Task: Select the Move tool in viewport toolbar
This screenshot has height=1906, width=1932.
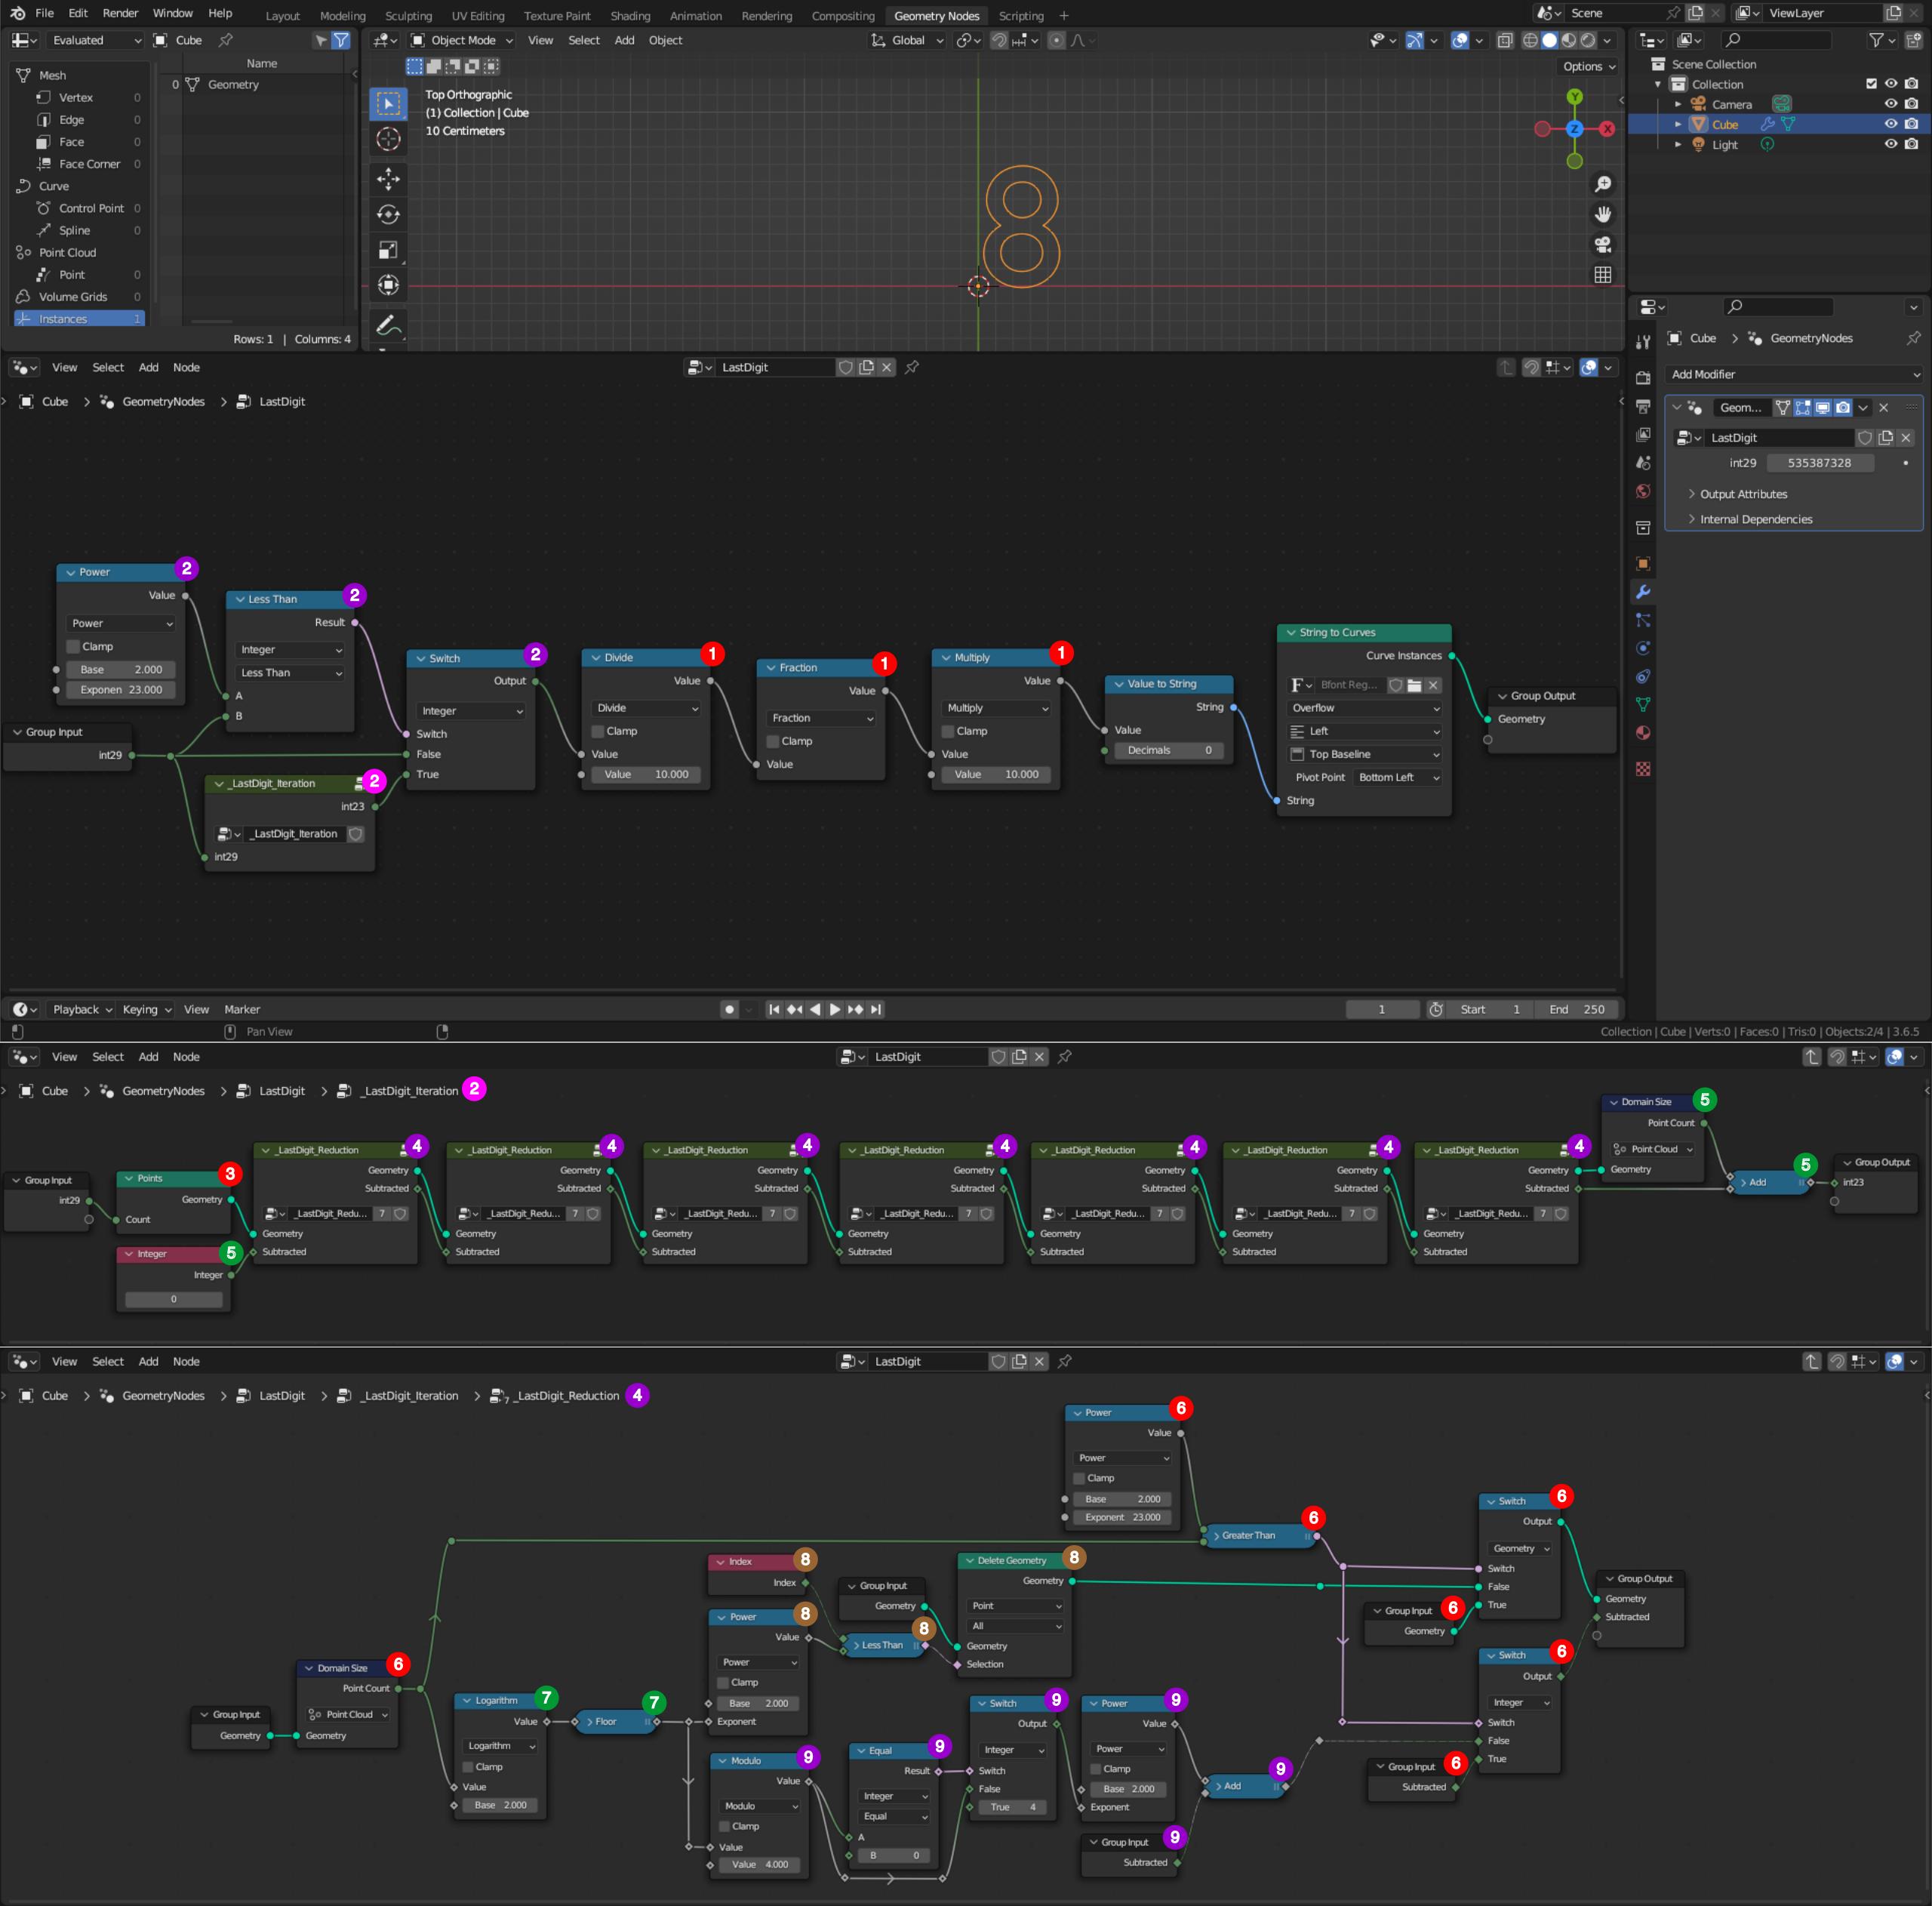Action: click(388, 179)
